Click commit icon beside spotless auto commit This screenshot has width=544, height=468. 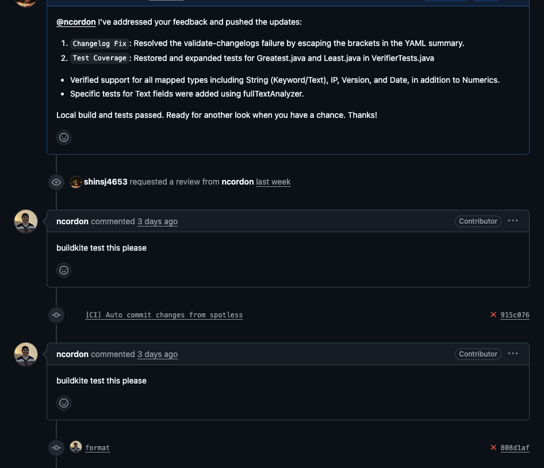(x=56, y=315)
